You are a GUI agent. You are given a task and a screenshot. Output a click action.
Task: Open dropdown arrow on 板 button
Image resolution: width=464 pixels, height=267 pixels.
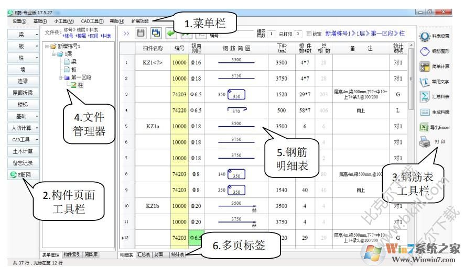(x=37, y=46)
